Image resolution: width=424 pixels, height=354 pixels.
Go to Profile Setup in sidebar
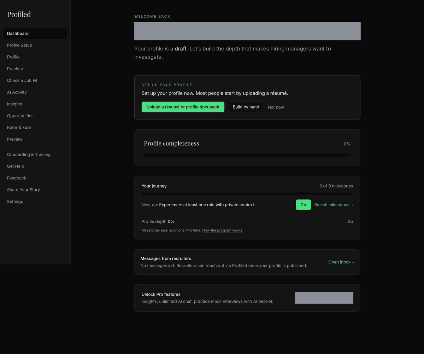[35, 45]
